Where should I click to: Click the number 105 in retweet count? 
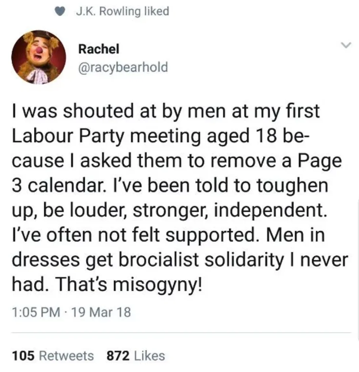23,356
